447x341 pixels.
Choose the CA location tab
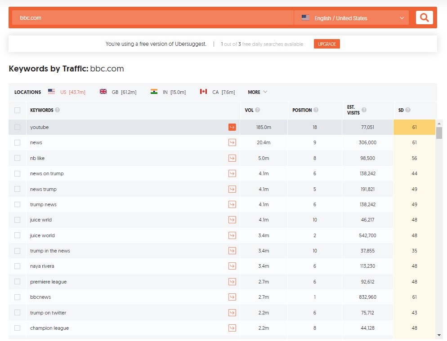(218, 92)
